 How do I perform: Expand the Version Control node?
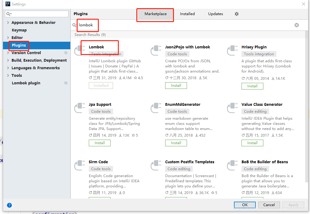8,53
